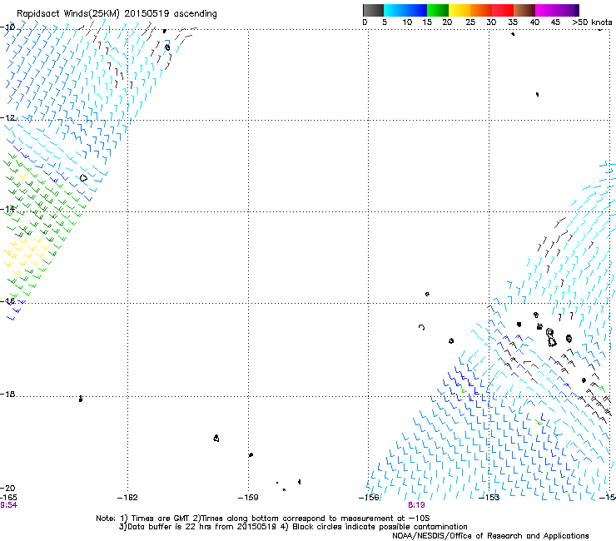616x541 pixels.
Task: Click the '>50 knots' legend label
Action: [592, 22]
